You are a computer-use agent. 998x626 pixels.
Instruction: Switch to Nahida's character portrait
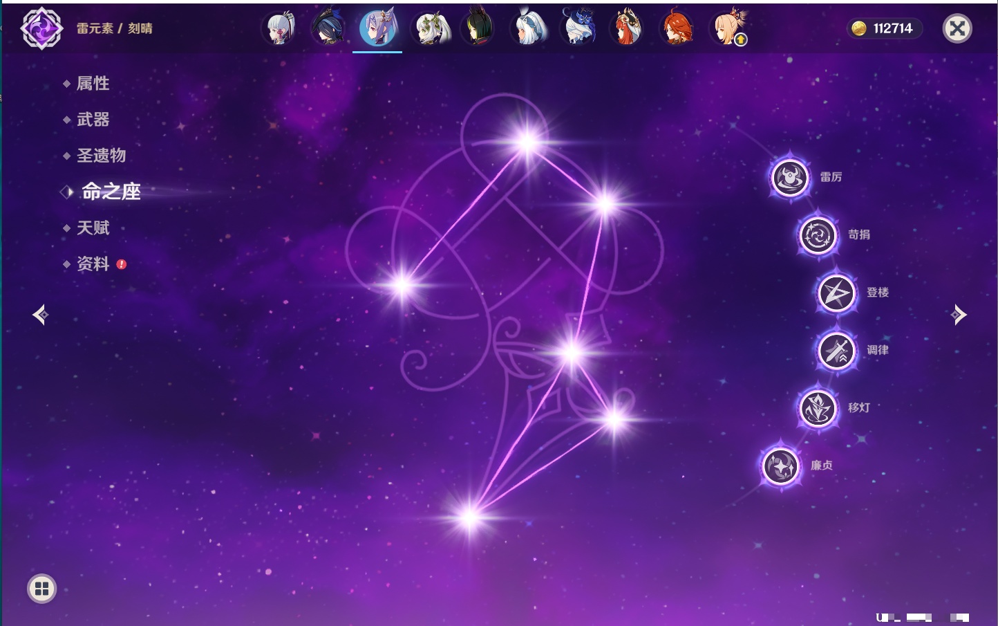(431, 29)
